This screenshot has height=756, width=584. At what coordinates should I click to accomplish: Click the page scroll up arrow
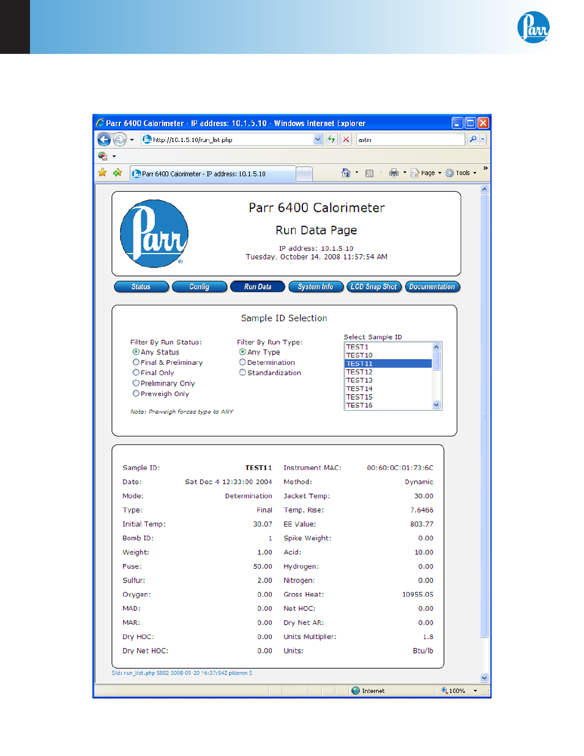pos(484,189)
